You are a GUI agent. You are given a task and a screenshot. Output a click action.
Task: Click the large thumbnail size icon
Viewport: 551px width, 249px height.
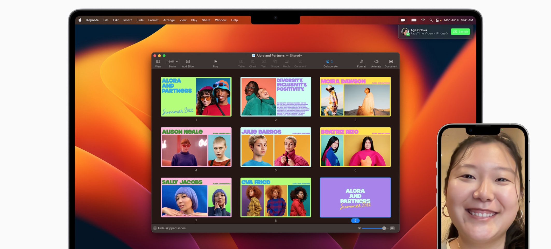point(392,228)
